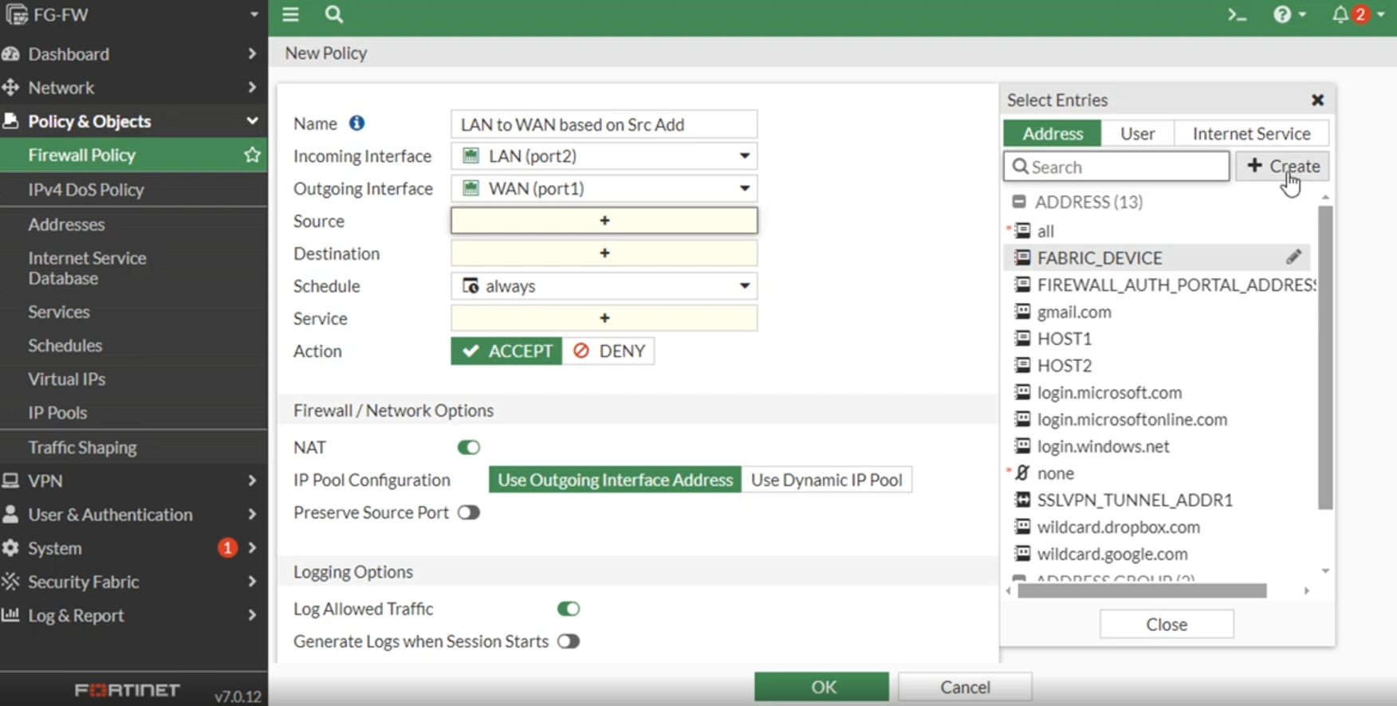Collapse Policy & Objects section chevron

tap(252, 120)
